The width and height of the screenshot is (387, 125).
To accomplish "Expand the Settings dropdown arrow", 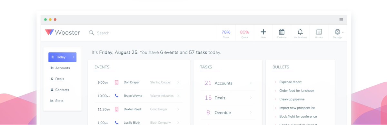I will tap(342, 32).
